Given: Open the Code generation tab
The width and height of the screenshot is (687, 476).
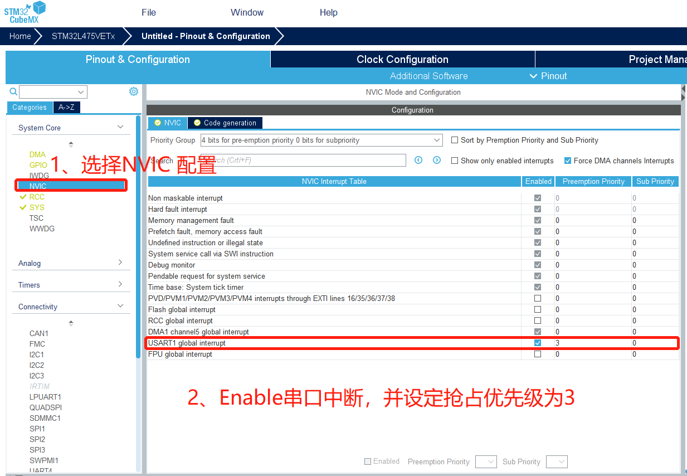Looking at the screenshot, I should (x=225, y=123).
